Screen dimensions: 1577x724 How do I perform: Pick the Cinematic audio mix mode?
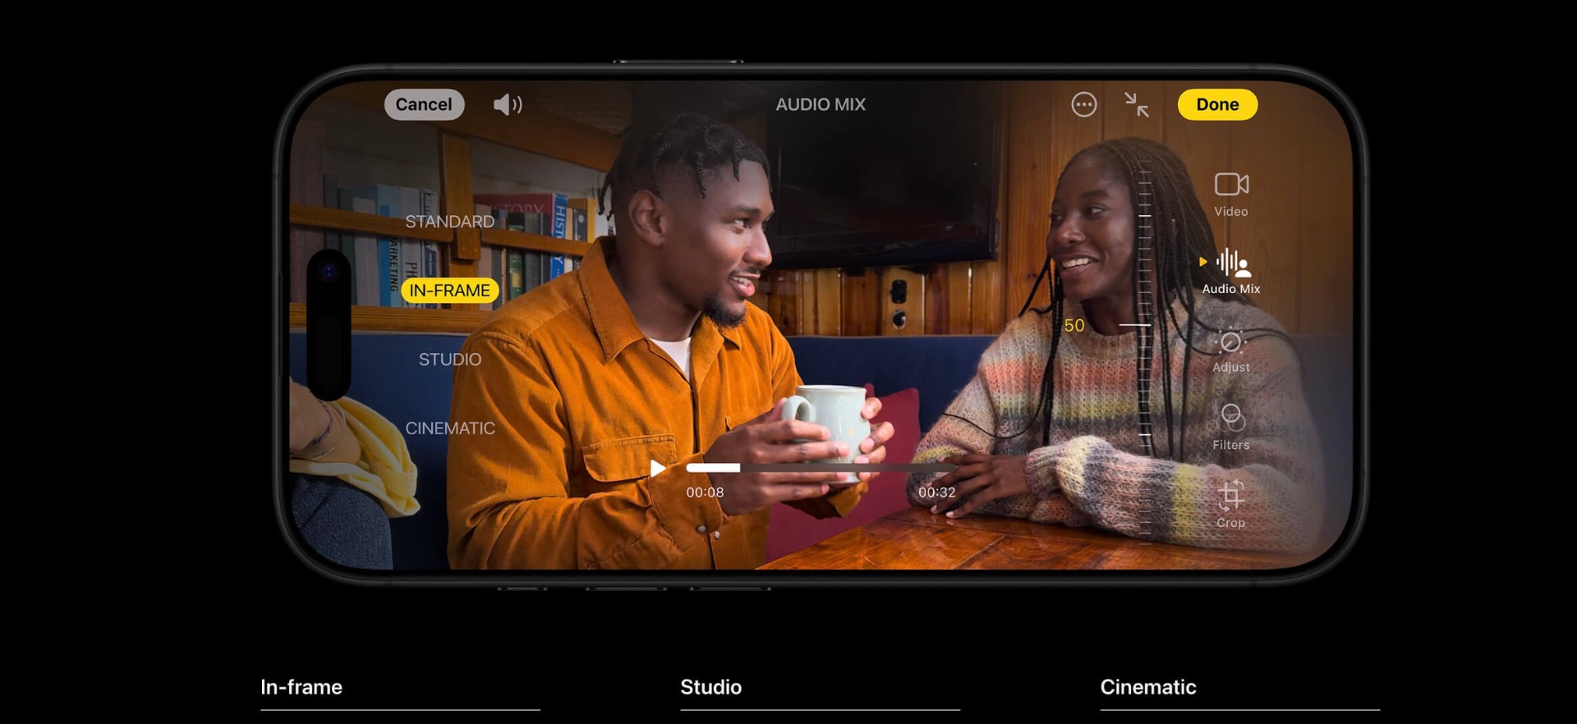[449, 428]
